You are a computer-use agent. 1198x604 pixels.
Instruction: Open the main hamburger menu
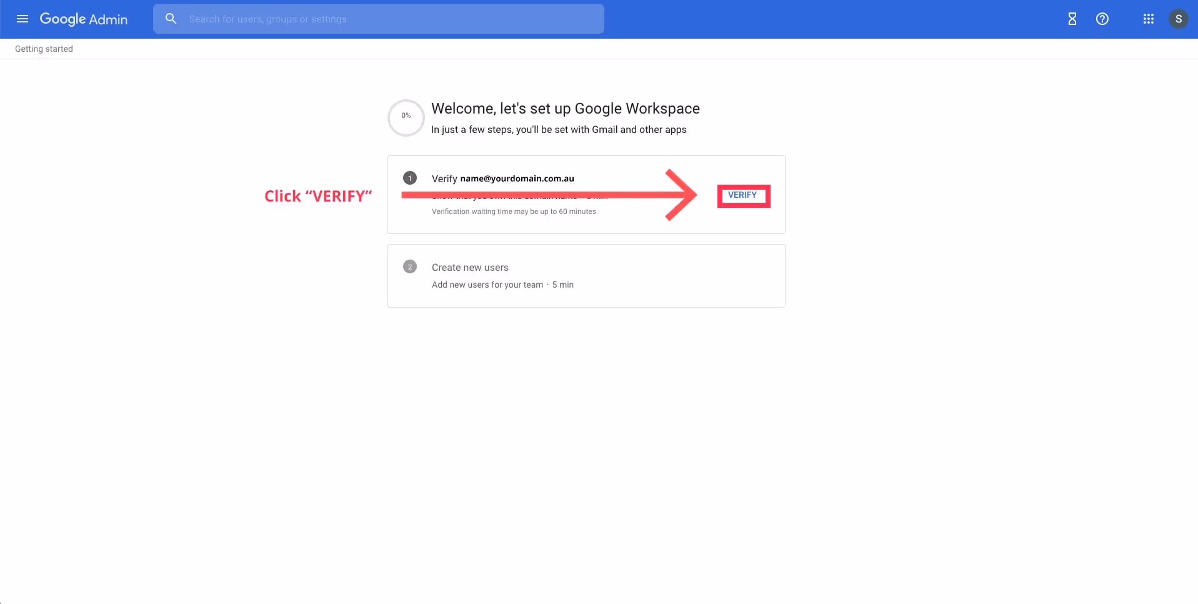(x=22, y=19)
